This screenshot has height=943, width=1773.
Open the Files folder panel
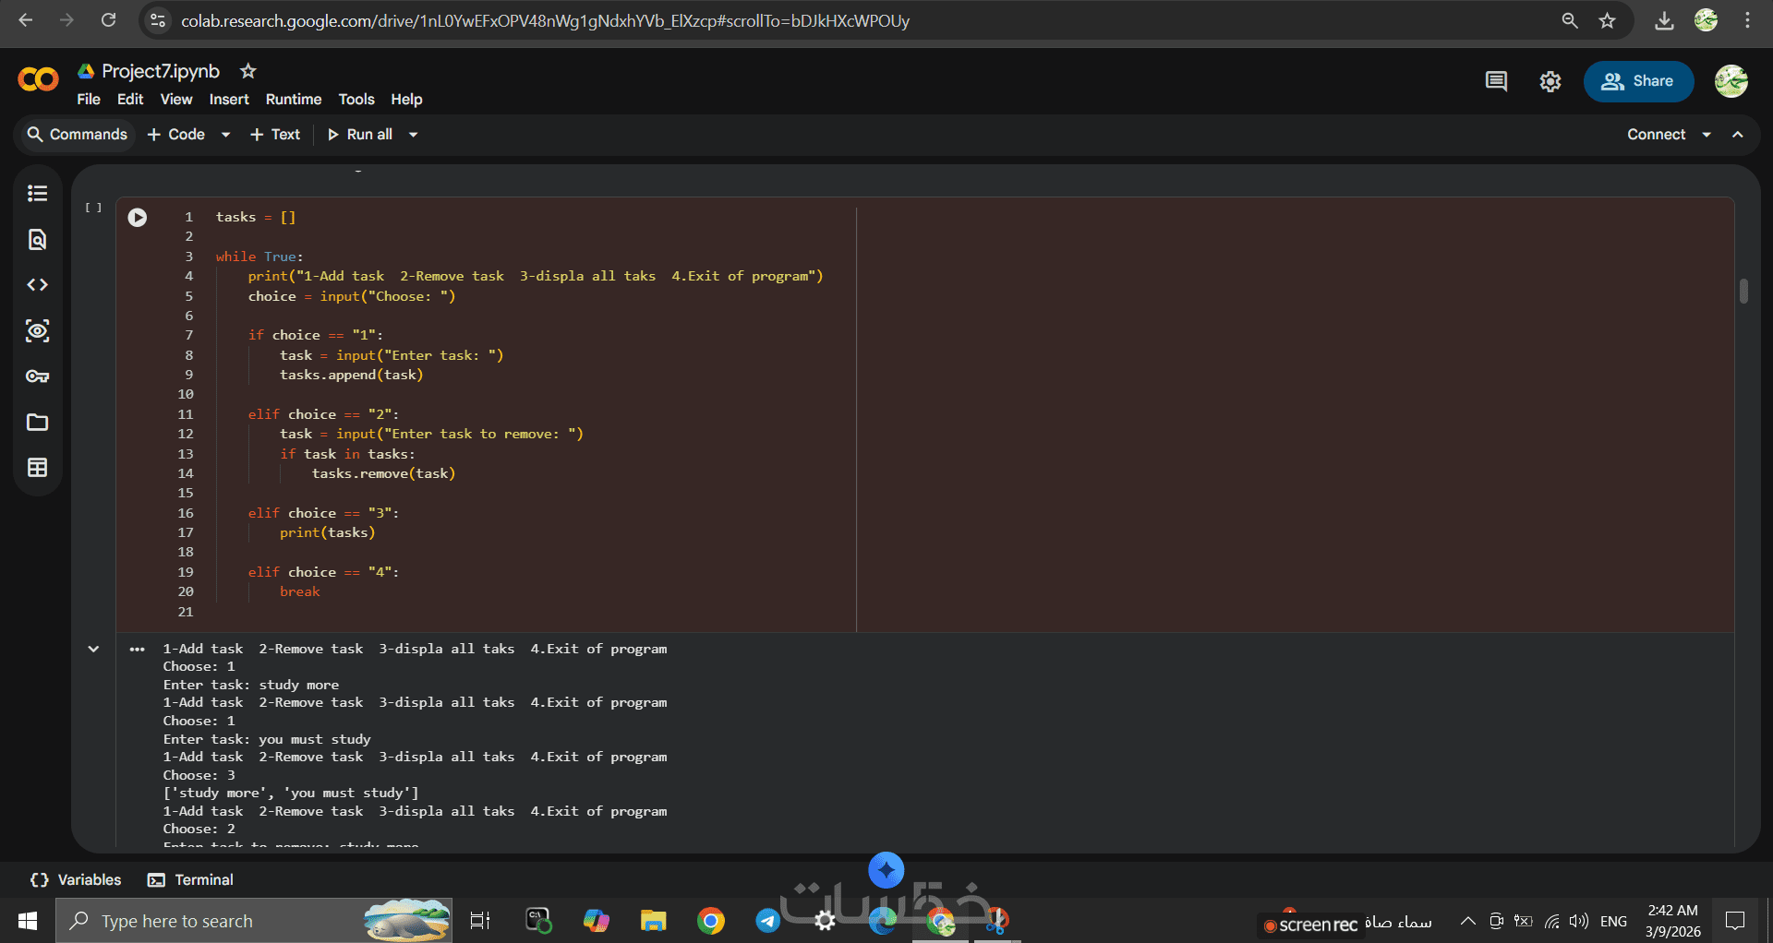point(37,423)
